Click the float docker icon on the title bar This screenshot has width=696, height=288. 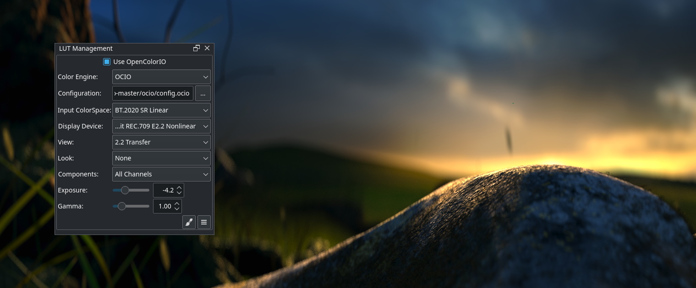[197, 48]
